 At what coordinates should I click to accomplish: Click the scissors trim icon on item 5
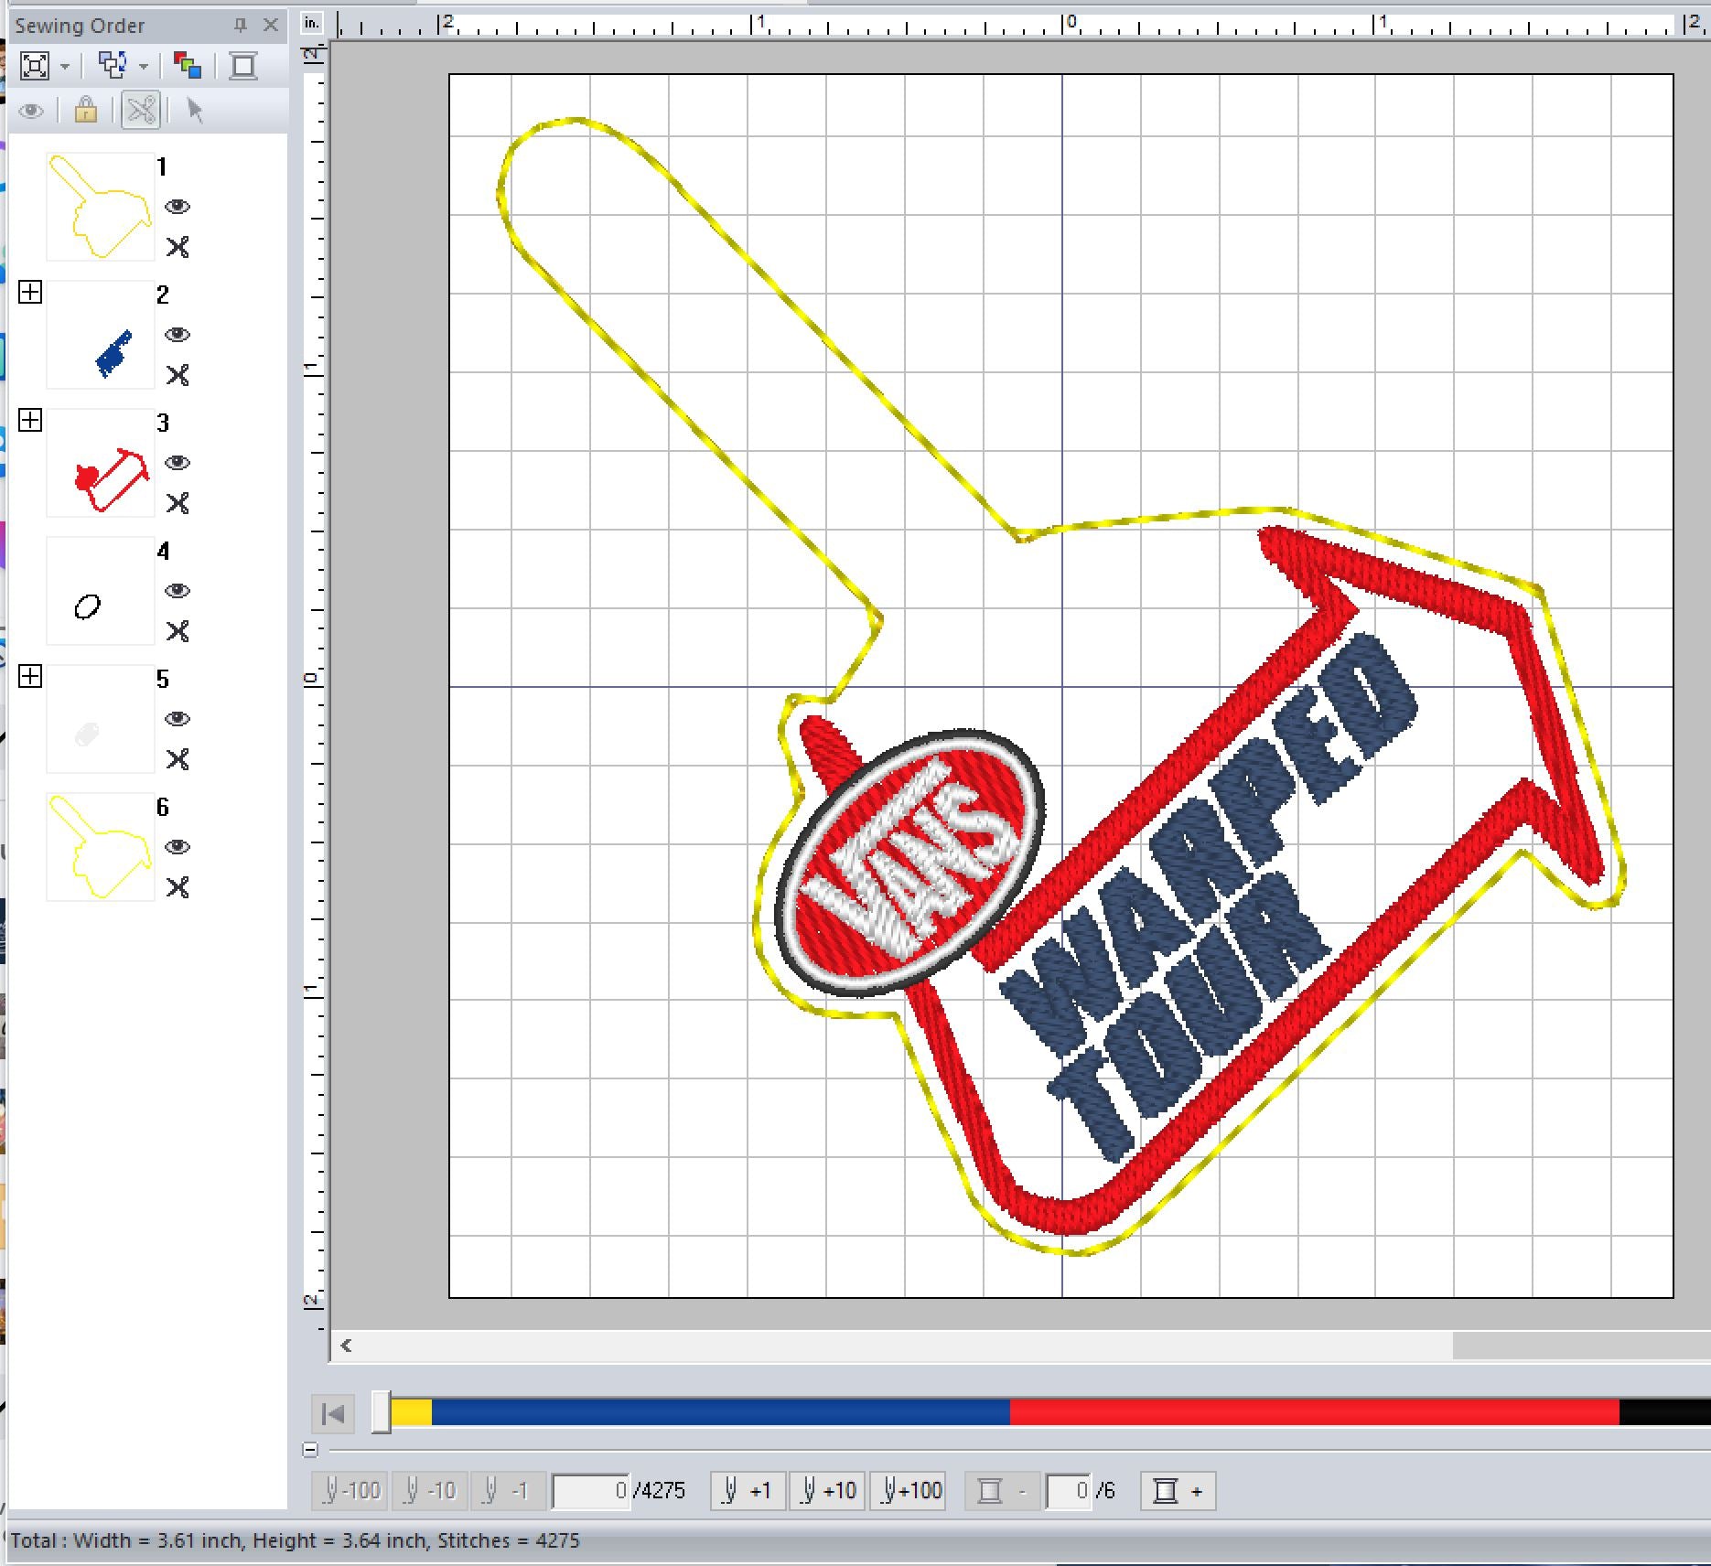pyautogui.click(x=178, y=759)
